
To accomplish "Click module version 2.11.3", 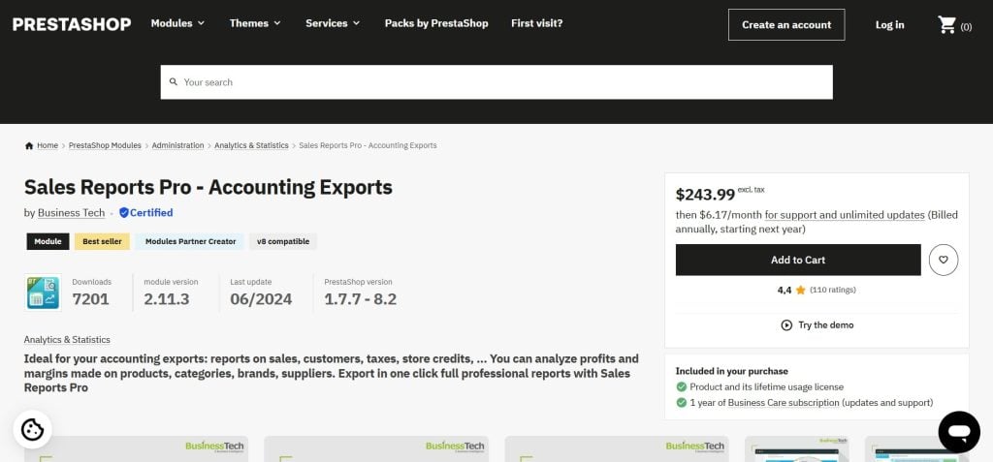I will tap(167, 299).
